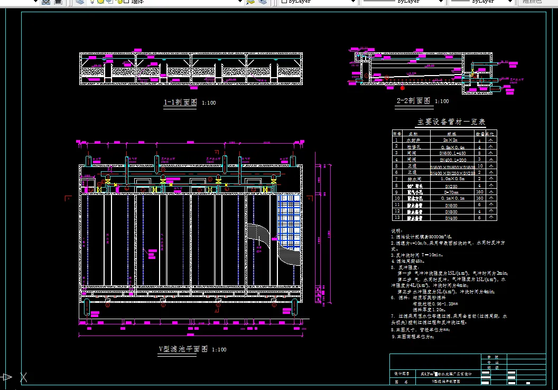The image size is (558, 390).
Task: Open the ByLayer lineweight dropdown arrow
Action: pos(510,2)
